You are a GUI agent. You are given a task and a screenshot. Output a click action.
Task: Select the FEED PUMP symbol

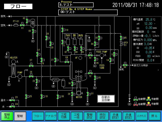[102, 55]
